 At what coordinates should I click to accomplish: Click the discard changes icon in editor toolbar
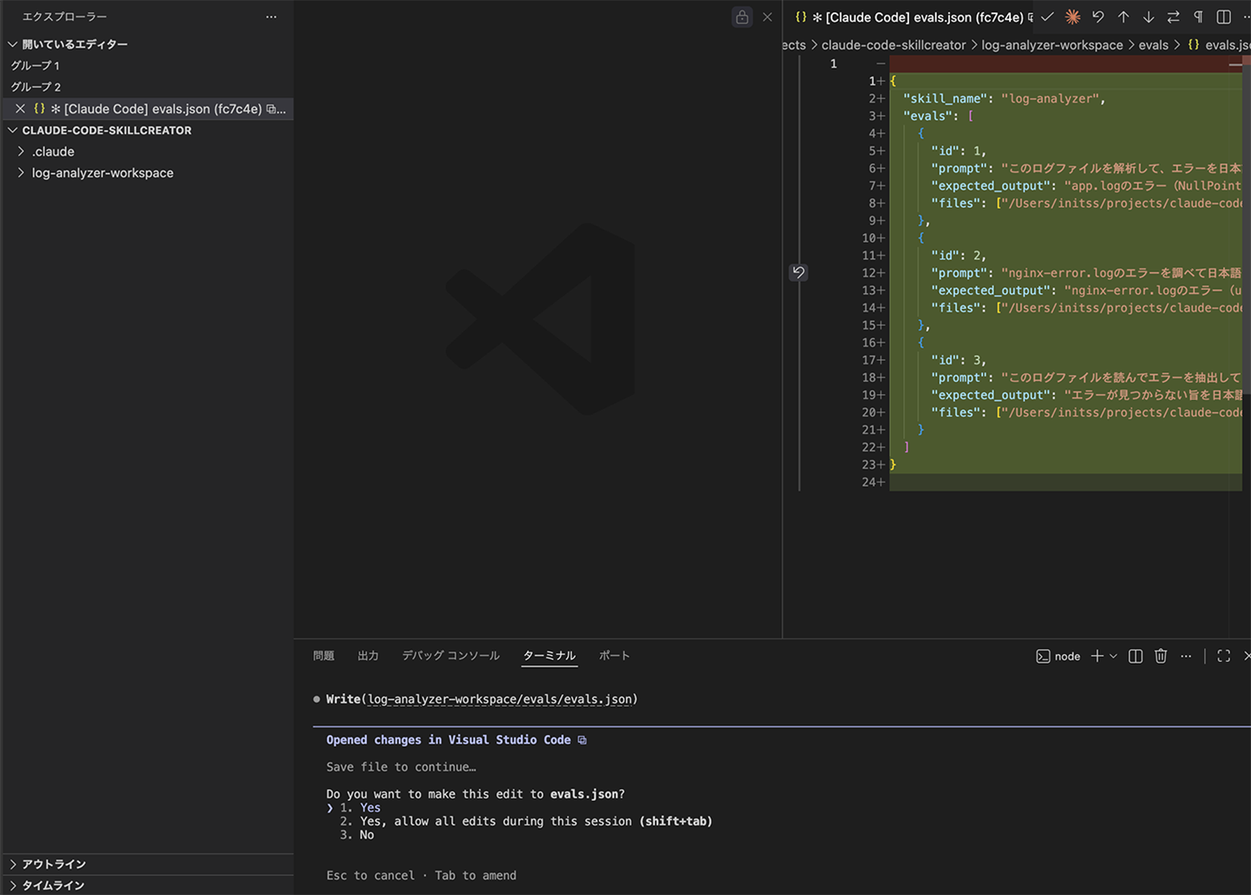tap(1098, 17)
